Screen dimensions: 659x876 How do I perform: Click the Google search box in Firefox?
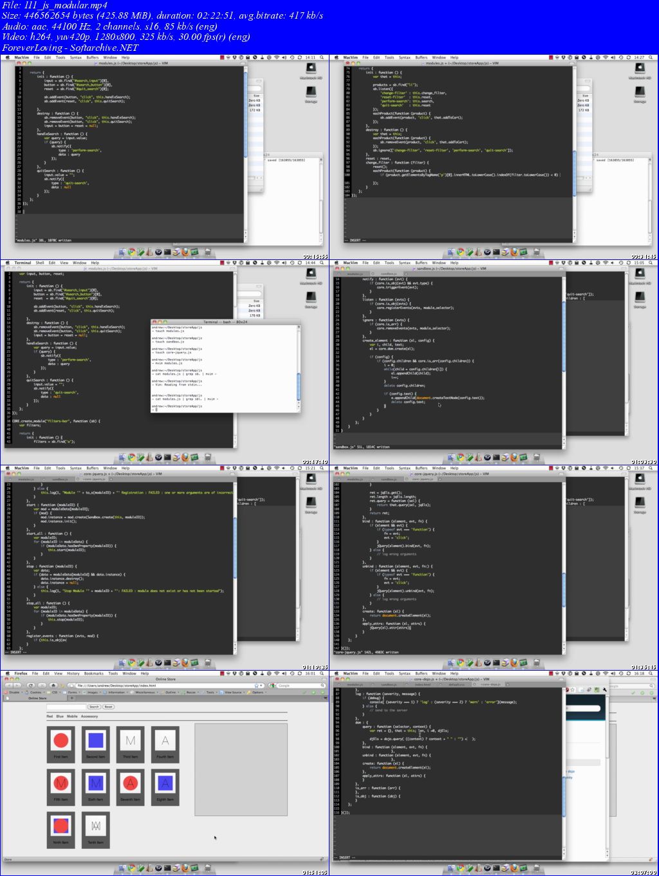click(298, 685)
